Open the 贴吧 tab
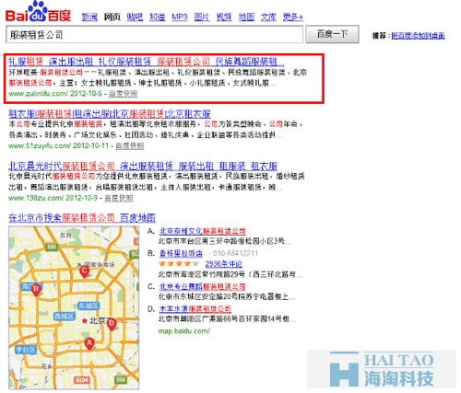The width and height of the screenshot is (461, 393). point(135,17)
